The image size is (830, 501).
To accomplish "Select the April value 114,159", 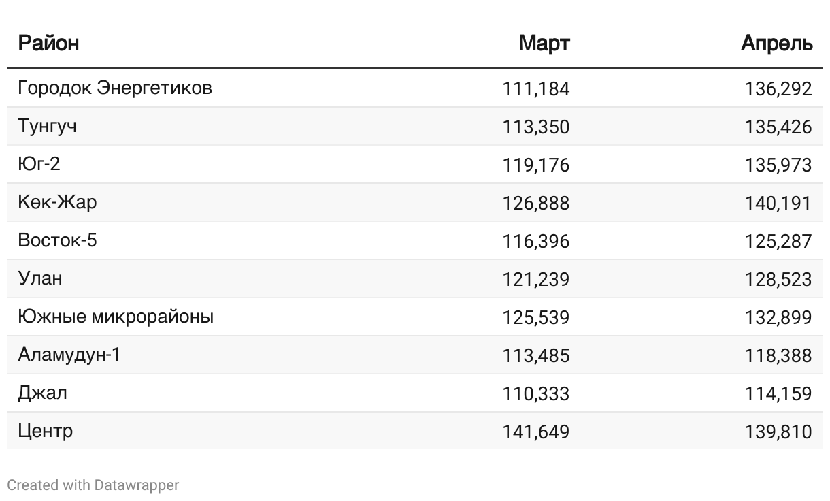I will tap(778, 393).
